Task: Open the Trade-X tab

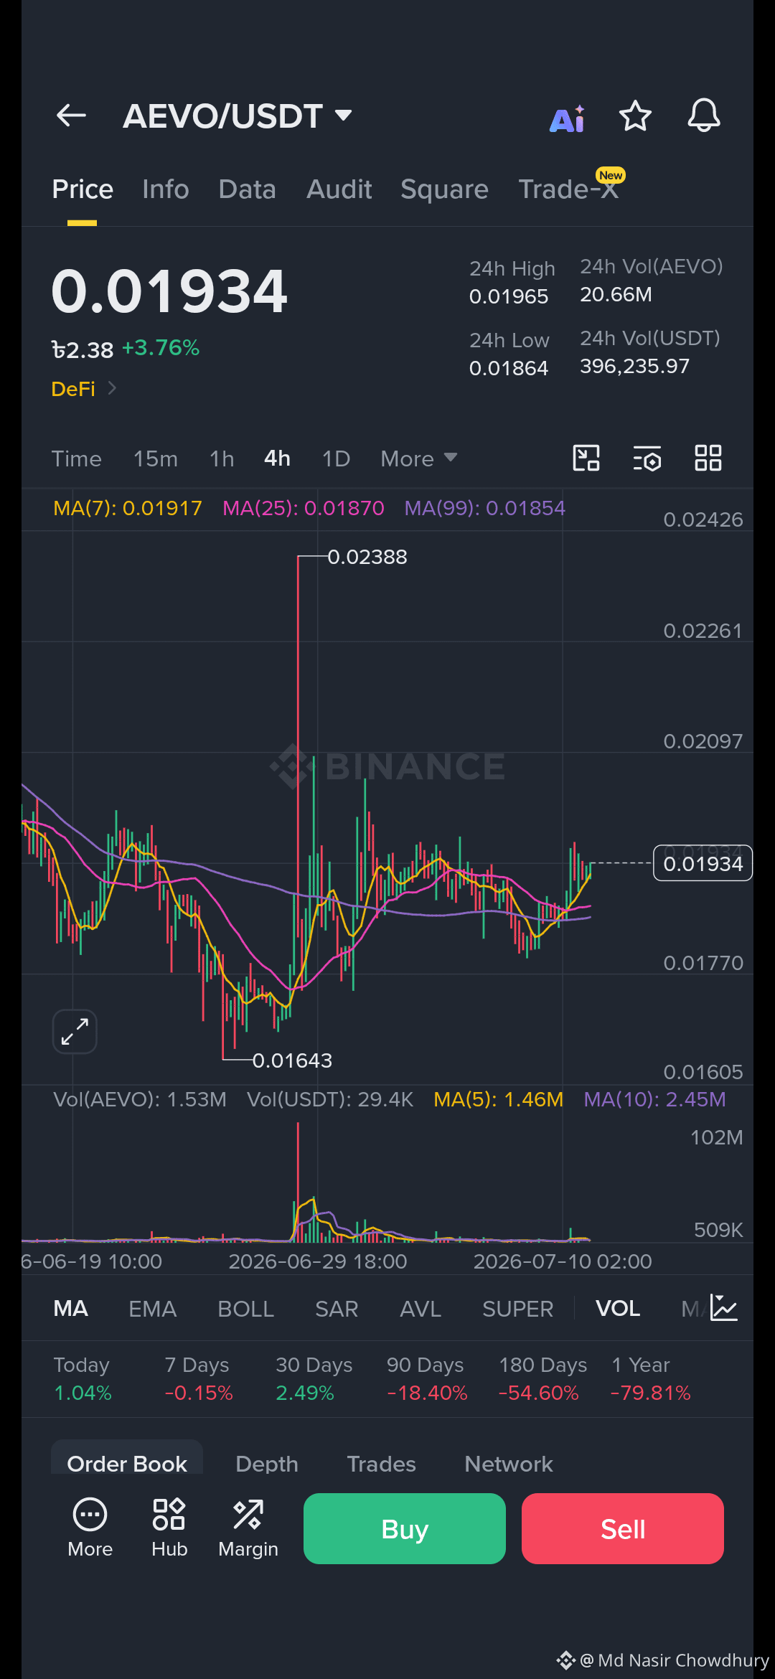Action: (568, 189)
